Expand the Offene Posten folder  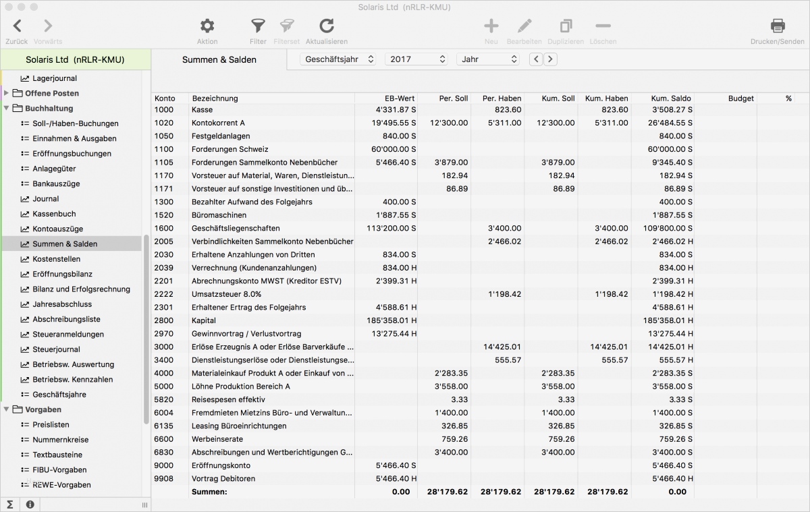coord(7,93)
